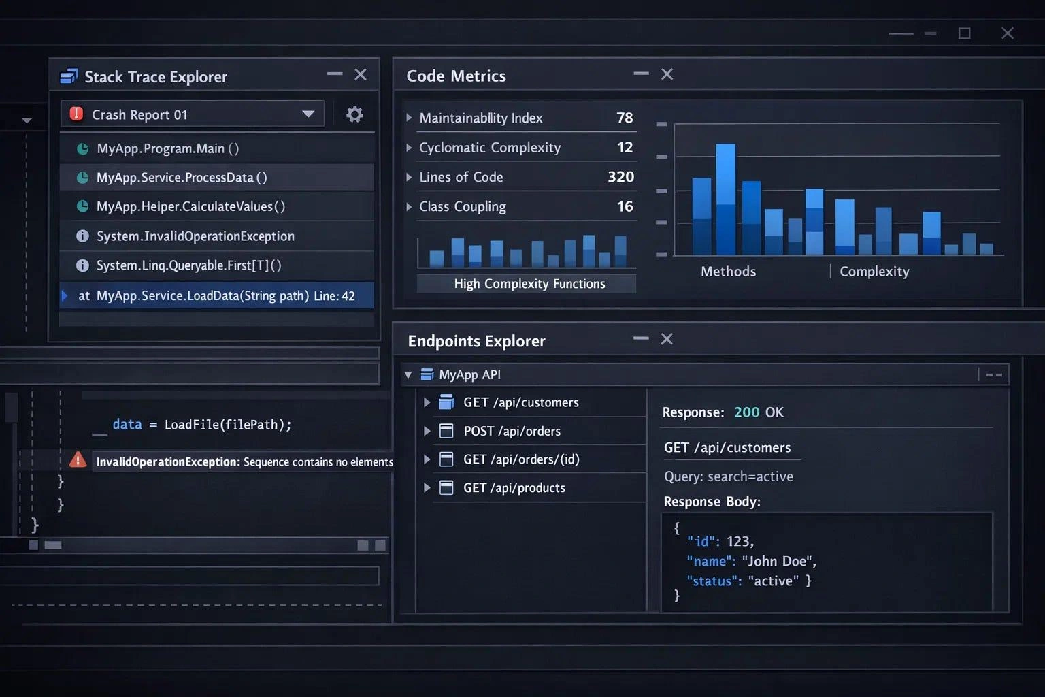Viewport: 1045px width, 697px height.
Task: Click the options dashes in MyApp API header
Action: pos(994,375)
